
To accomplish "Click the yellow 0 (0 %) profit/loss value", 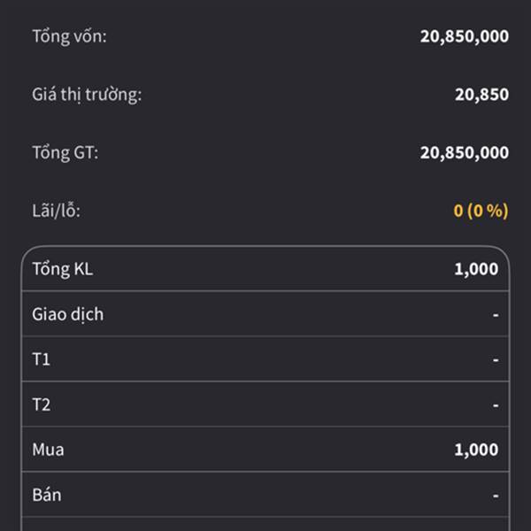I will click(481, 211).
